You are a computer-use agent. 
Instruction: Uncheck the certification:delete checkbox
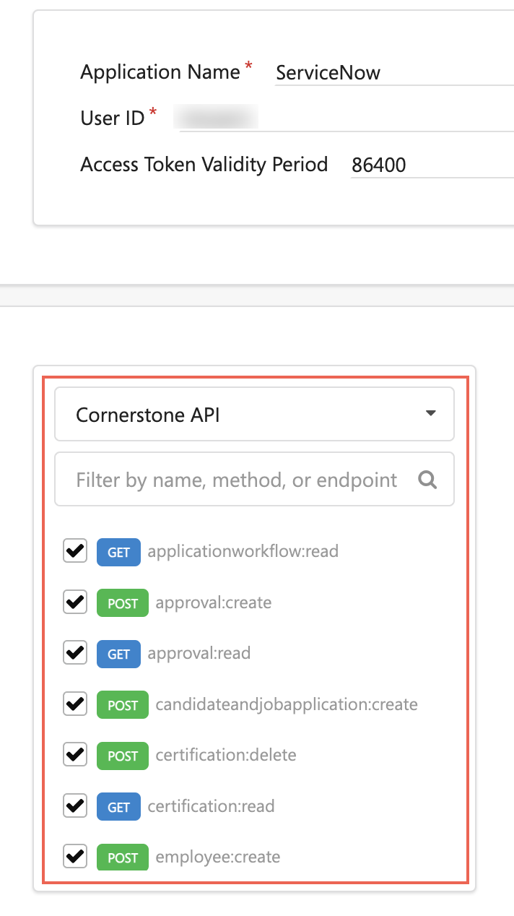75,755
